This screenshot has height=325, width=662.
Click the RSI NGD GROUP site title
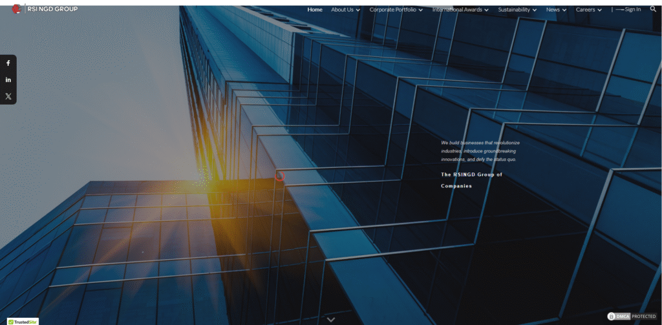[x=52, y=9]
